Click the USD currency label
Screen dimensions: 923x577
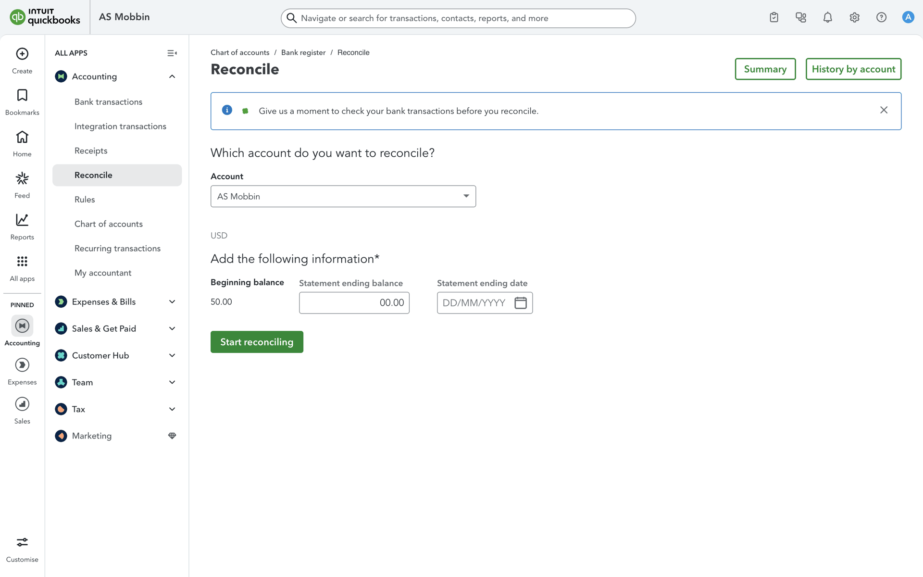point(219,236)
